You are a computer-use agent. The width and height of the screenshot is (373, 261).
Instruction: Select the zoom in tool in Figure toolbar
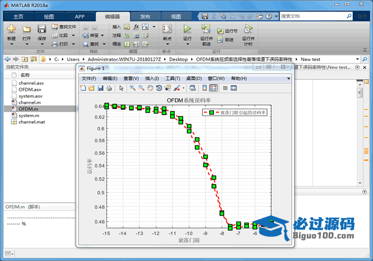[133, 88]
